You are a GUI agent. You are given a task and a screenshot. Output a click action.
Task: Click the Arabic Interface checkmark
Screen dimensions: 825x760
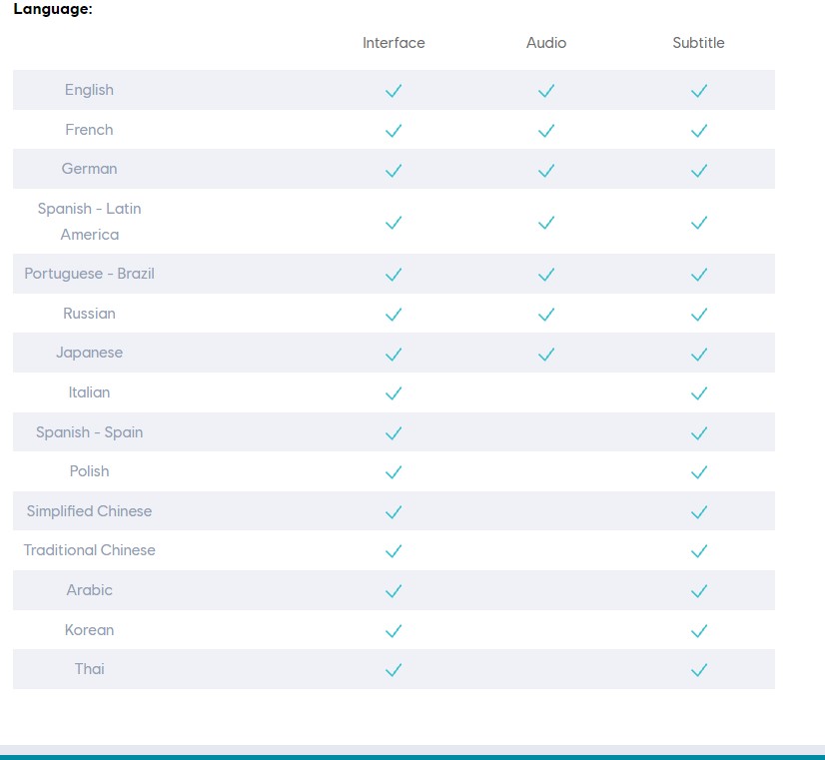pos(394,590)
